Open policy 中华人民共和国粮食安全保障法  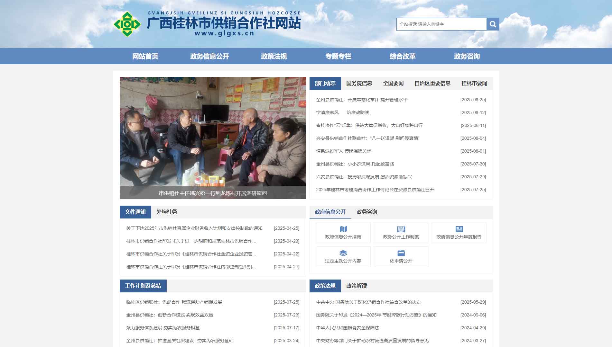point(348,328)
